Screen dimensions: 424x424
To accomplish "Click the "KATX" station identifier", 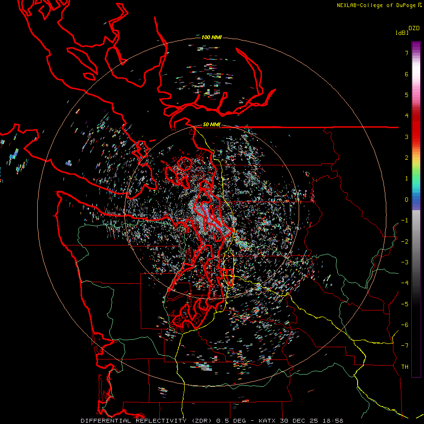I will pyautogui.click(x=267, y=421).
